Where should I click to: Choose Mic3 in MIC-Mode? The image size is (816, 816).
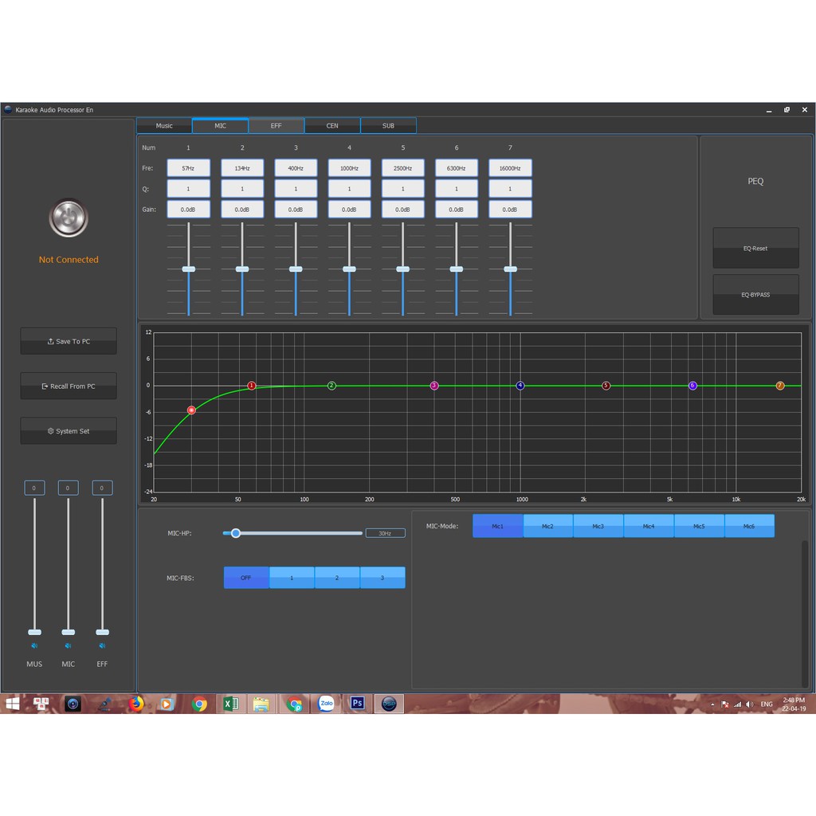pos(598,526)
